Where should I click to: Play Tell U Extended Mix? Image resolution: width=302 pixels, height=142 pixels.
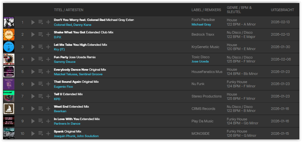point(33,96)
